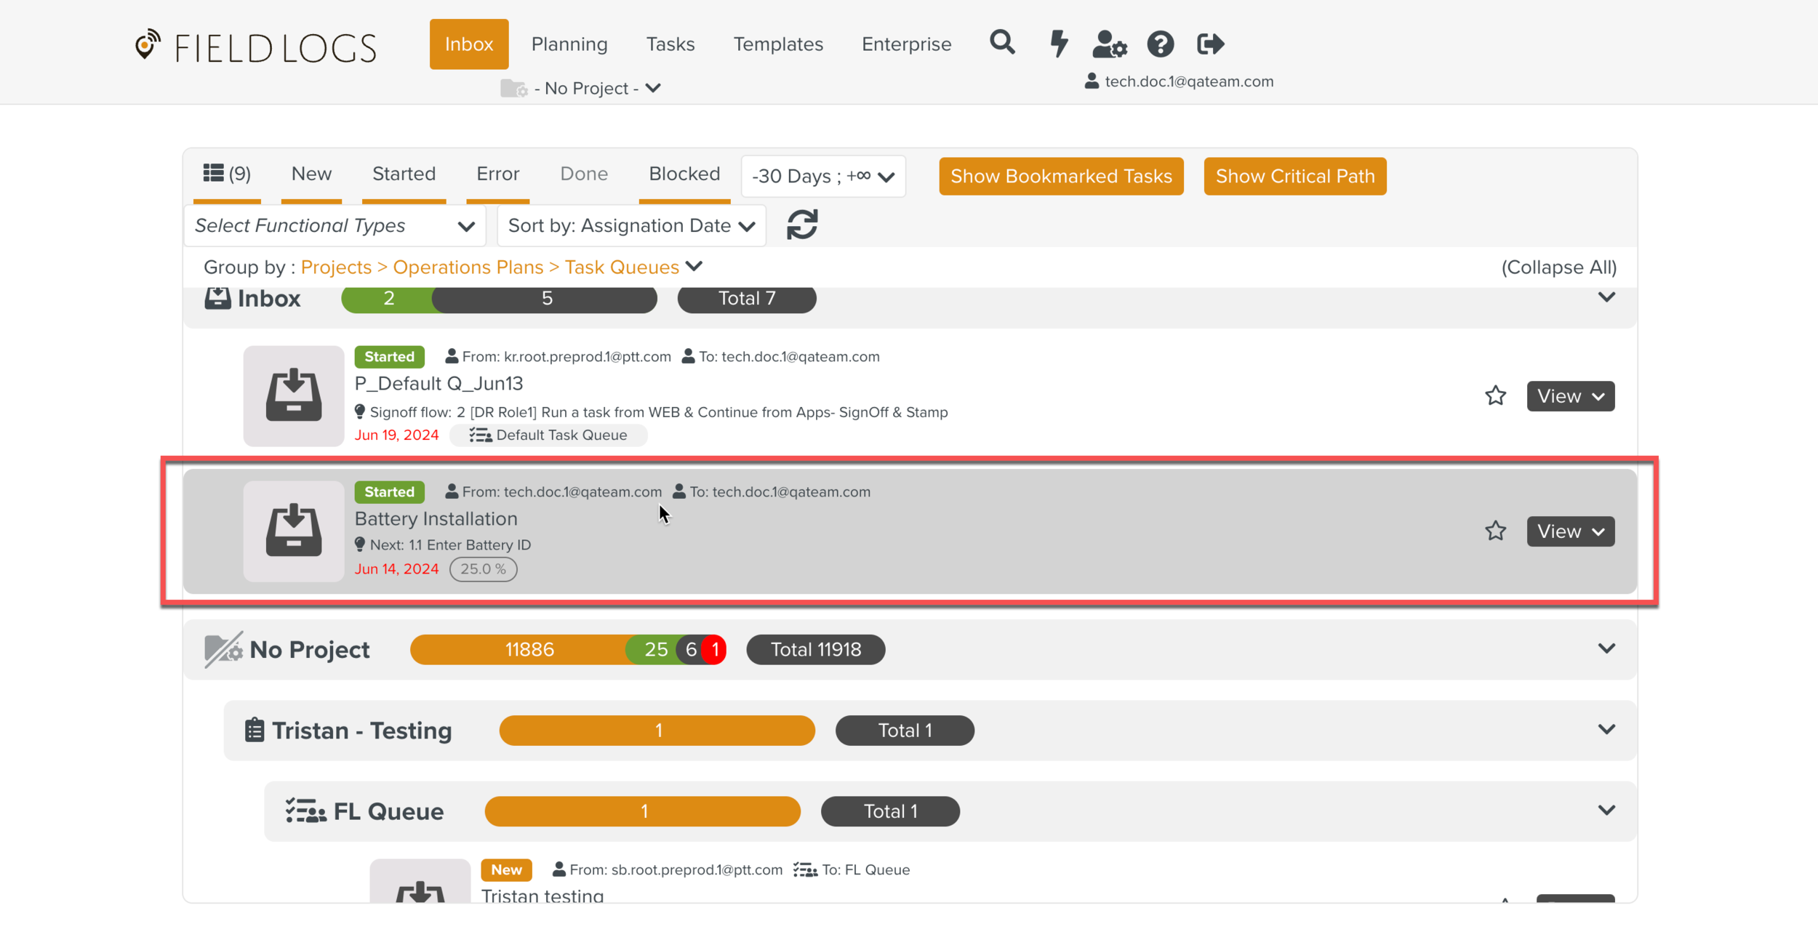
Task: Open the P_Default Q_Jun13 task title
Action: tap(439, 383)
